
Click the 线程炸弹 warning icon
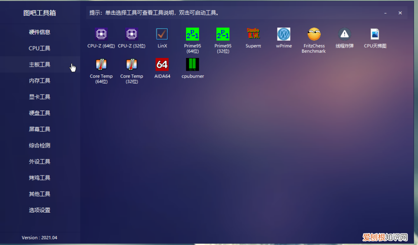344,34
